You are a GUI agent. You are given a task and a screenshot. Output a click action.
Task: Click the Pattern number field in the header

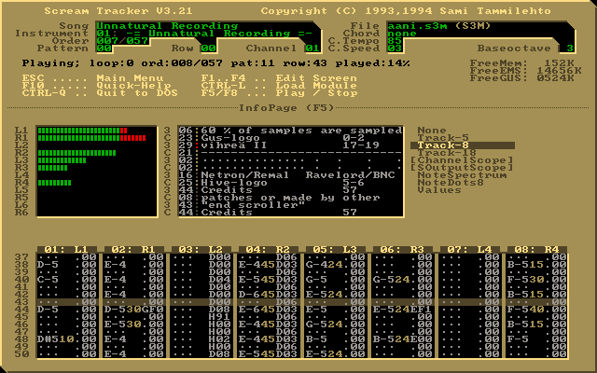[104, 48]
